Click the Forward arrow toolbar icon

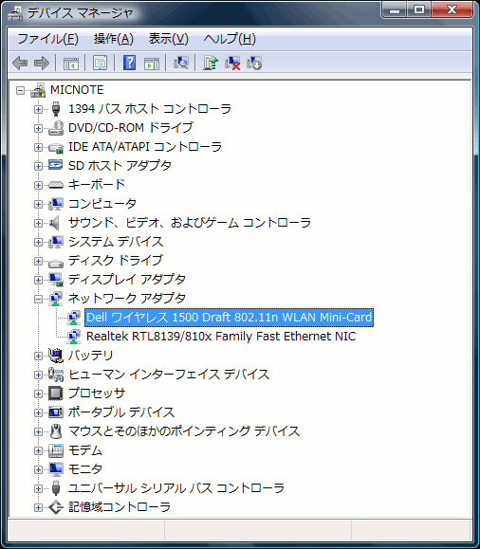(42, 63)
